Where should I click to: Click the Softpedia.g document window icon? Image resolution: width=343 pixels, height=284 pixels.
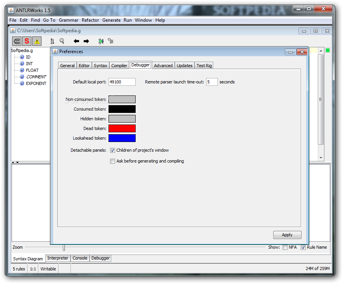pos(13,30)
